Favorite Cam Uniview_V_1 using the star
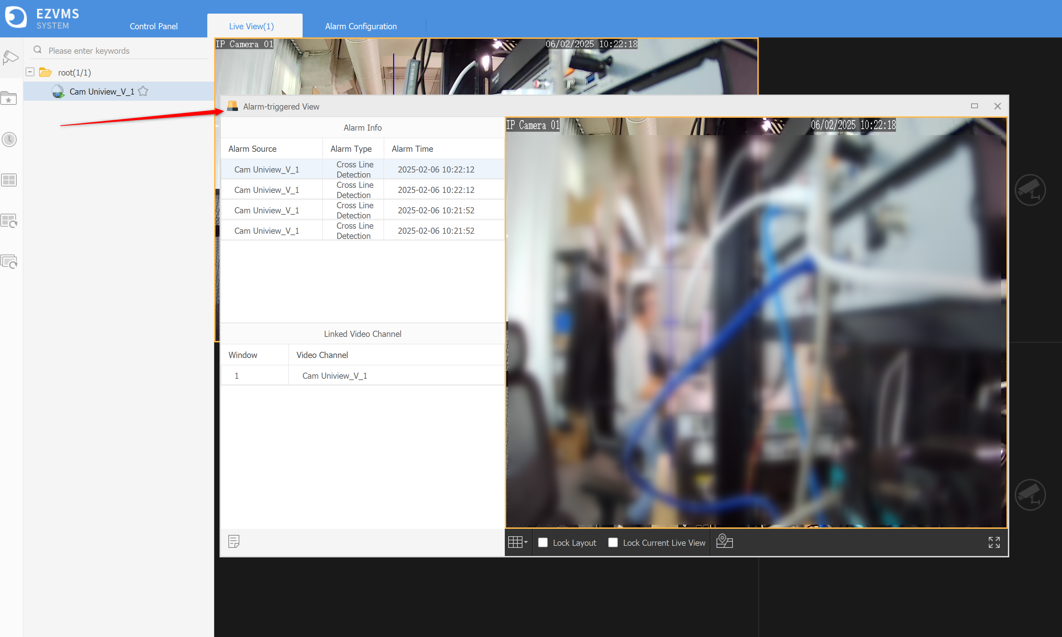The height and width of the screenshot is (637, 1062). click(x=143, y=91)
